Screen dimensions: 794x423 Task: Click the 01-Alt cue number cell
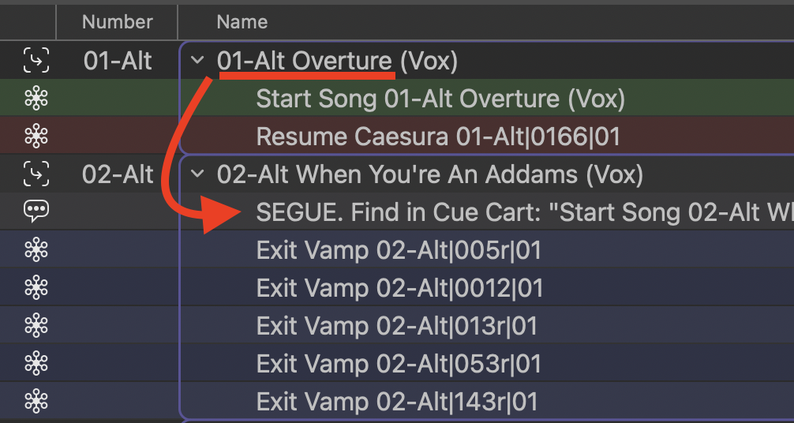(x=118, y=61)
